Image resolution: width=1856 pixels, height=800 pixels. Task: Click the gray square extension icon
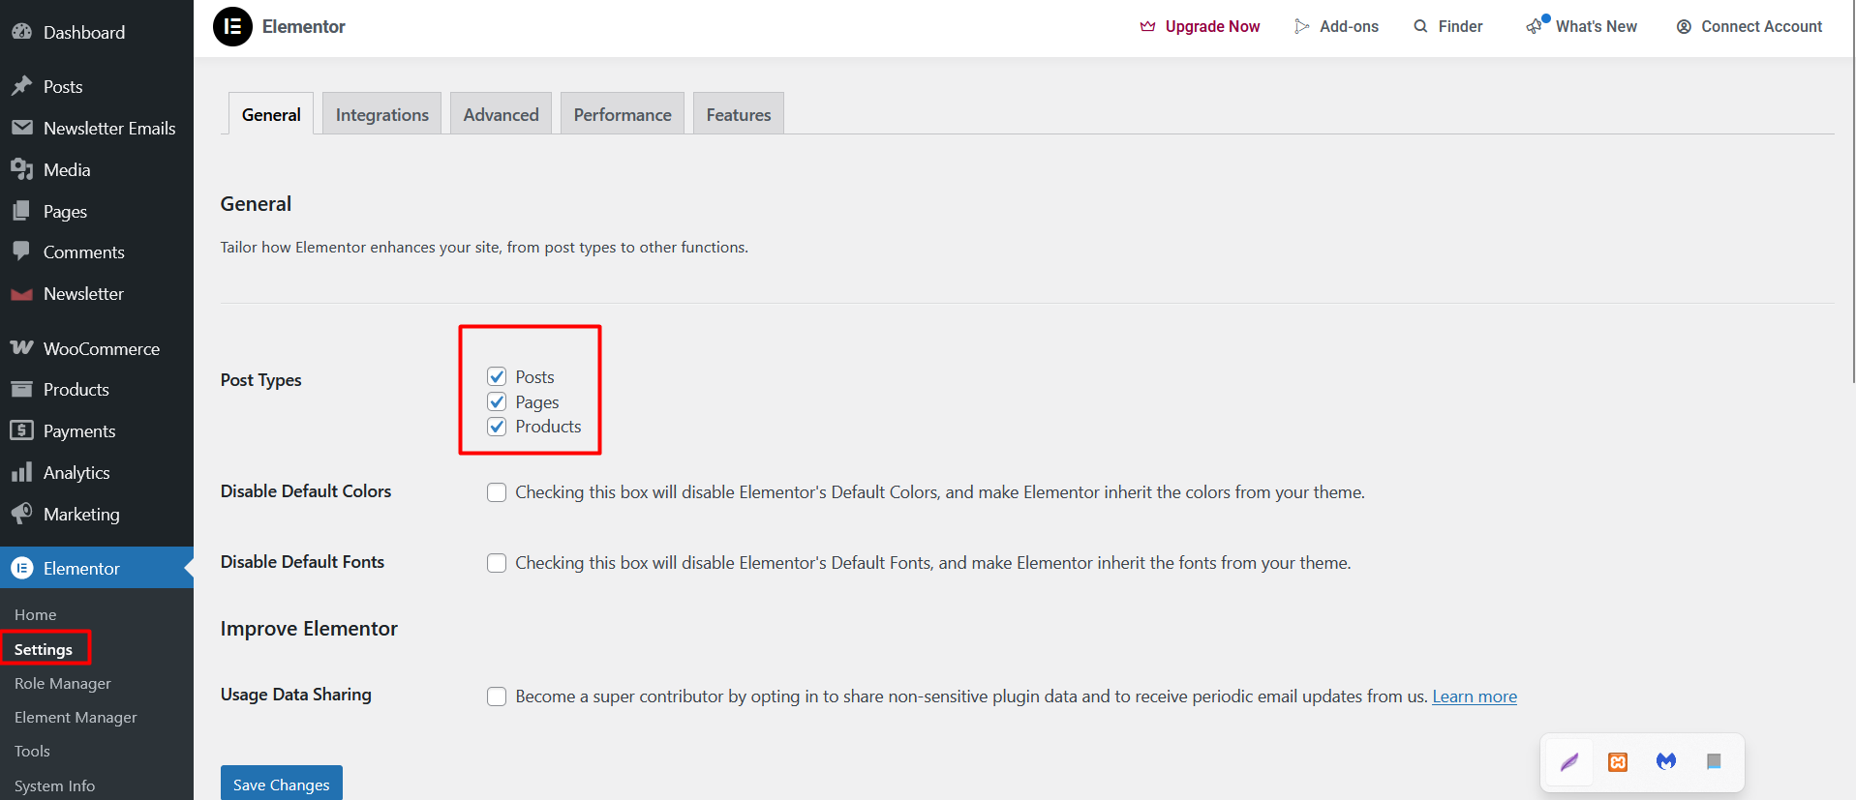tap(1714, 761)
